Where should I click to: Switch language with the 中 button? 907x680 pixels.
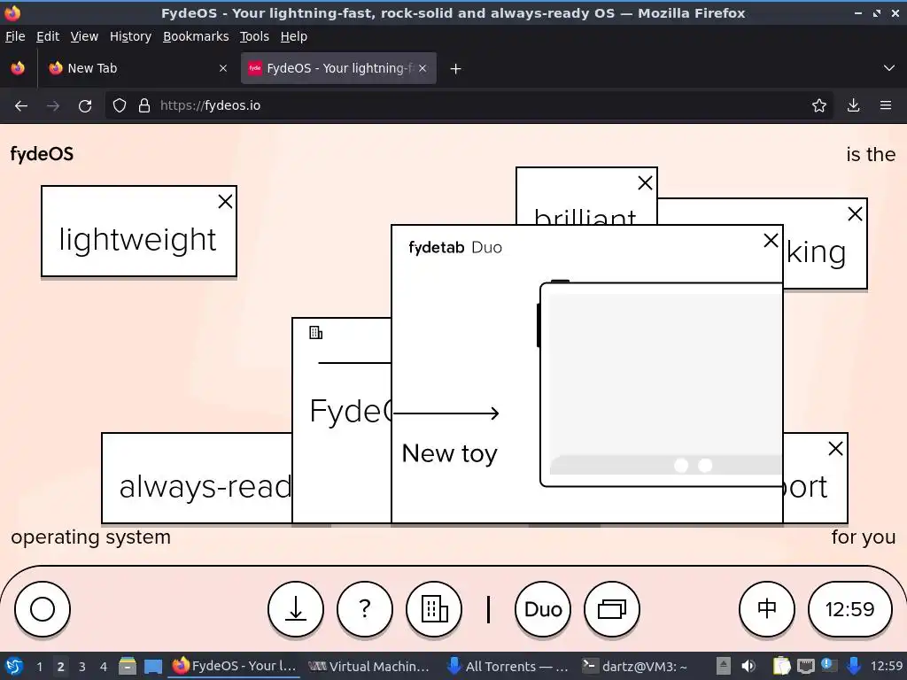[x=767, y=609]
